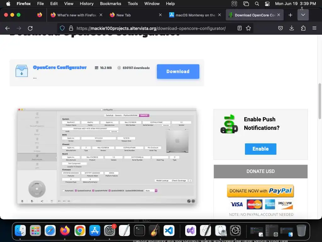Open the Firefox downloads panel
322x242 pixels.
[x=291, y=28]
